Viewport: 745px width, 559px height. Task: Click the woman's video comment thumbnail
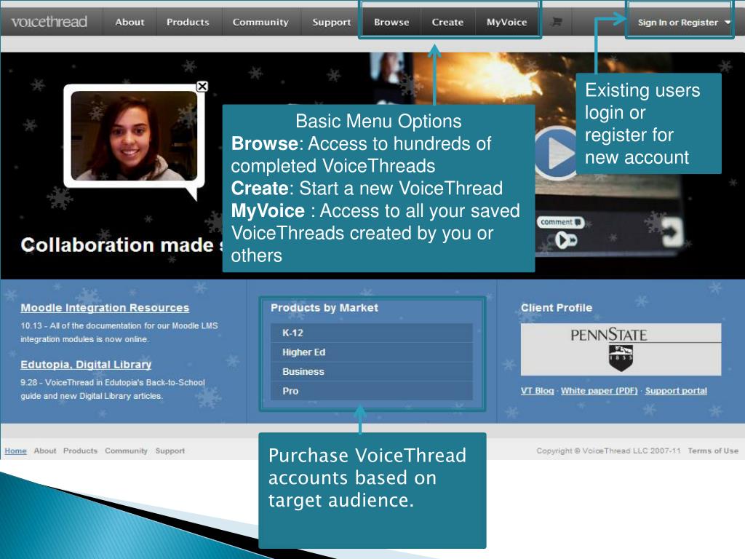click(134, 136)
